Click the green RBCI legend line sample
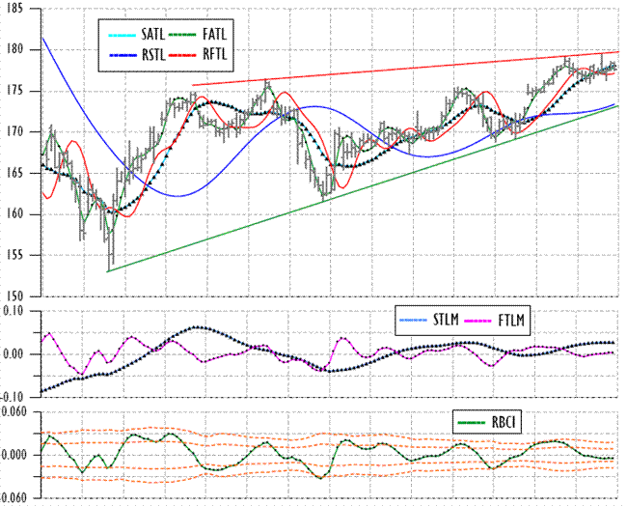The image size is (627, 506). click(x=472, y=423)
